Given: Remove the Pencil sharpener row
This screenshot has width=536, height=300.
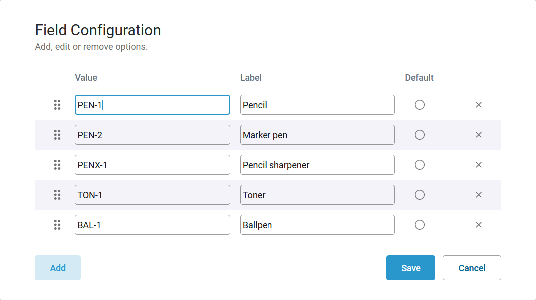Looking at the screenshot, I should tap(478, 165).
